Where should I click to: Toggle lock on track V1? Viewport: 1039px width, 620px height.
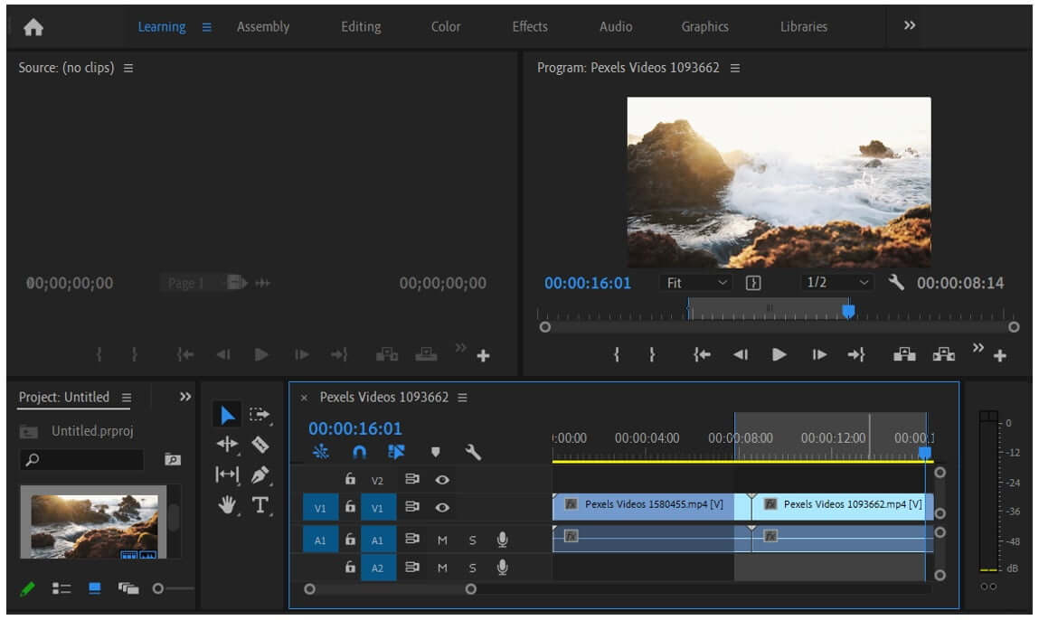(x=350, y=507)
